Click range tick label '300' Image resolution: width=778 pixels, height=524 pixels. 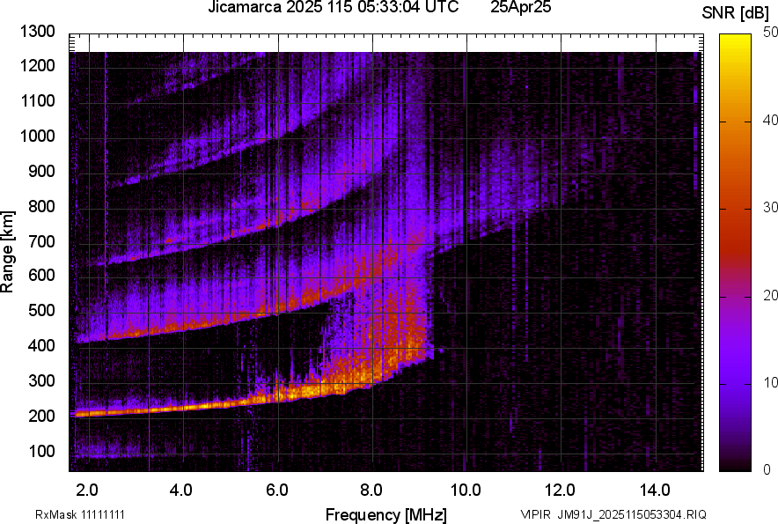pos(41,381)
